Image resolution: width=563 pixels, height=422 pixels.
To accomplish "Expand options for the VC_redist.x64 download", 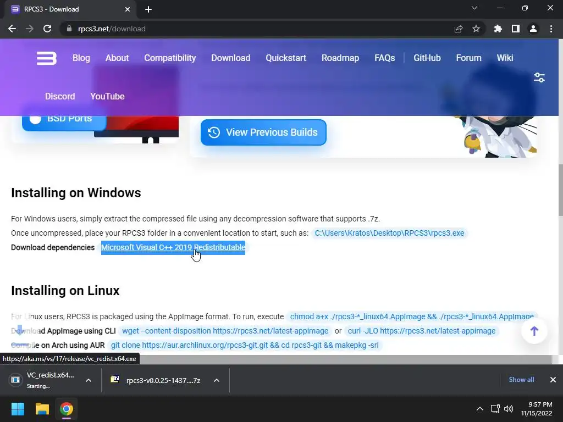I will click(x=89, y=380).
